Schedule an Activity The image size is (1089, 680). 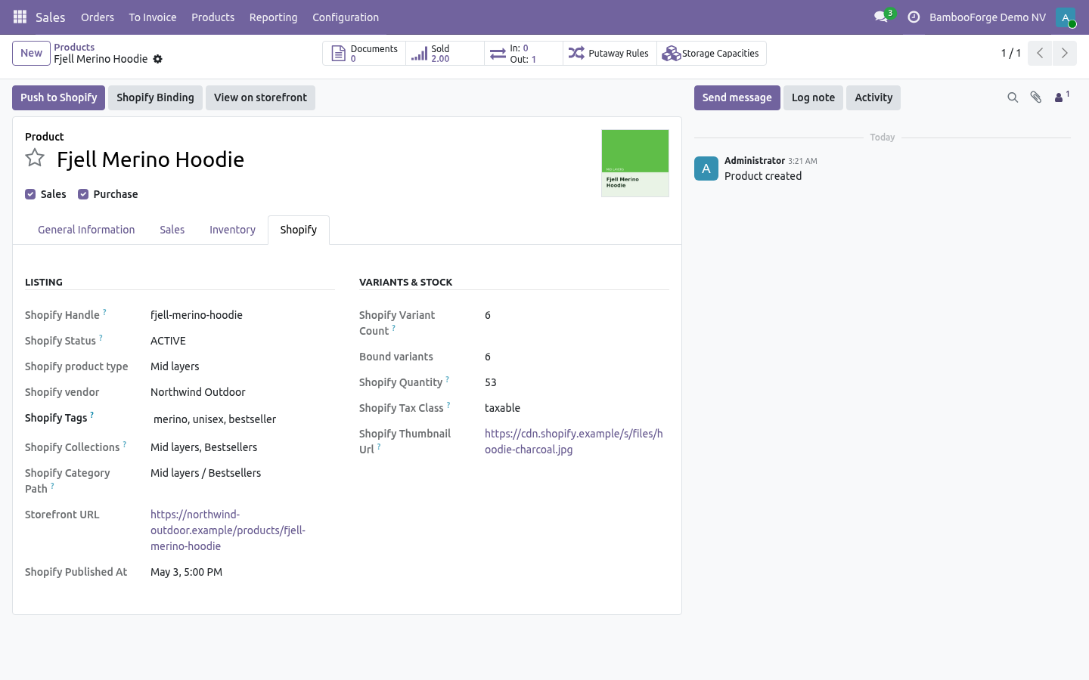[x=873, y=97]
